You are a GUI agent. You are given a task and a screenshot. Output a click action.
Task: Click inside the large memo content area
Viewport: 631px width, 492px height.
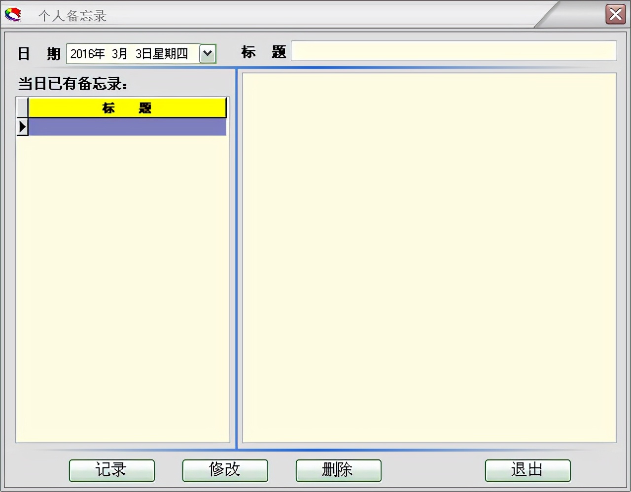428,256
